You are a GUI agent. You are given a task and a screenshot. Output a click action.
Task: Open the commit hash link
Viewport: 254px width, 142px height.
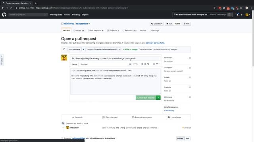pyautogui.click(x=187, y=128)
